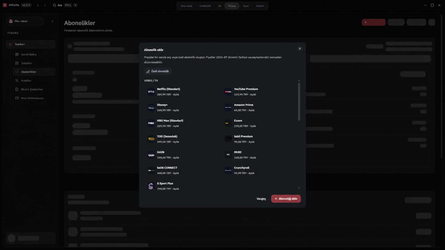Click the service list scrollbar thumb
Viewport: 445px width, 250px height.
pos(299,102)
